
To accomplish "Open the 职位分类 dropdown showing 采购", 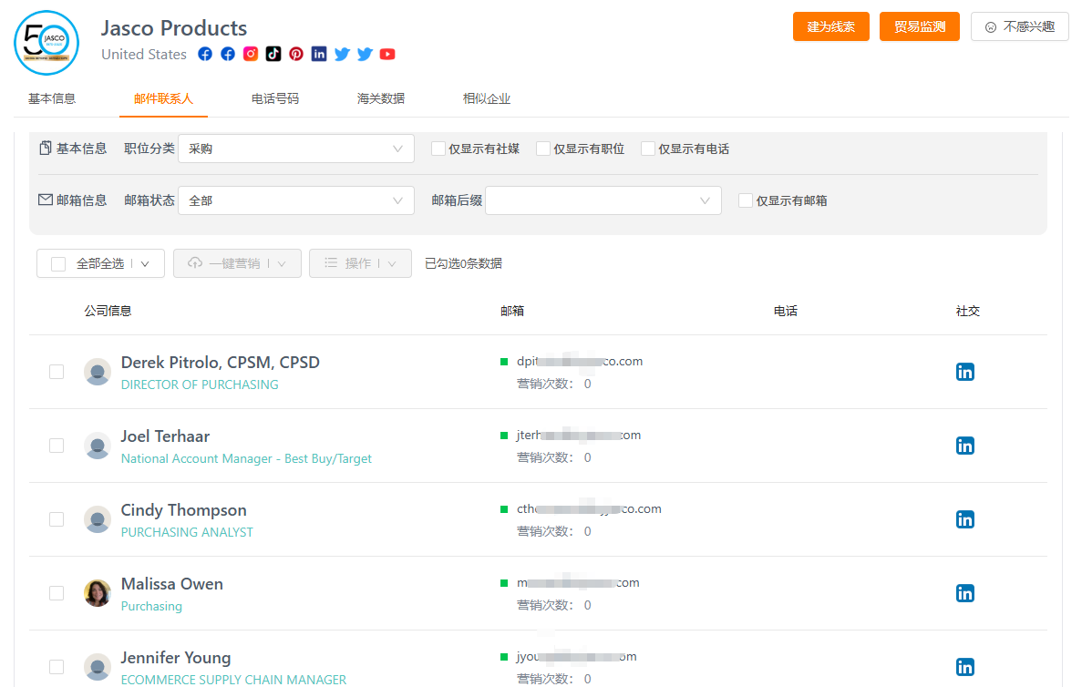I will (x=296, y=149).
